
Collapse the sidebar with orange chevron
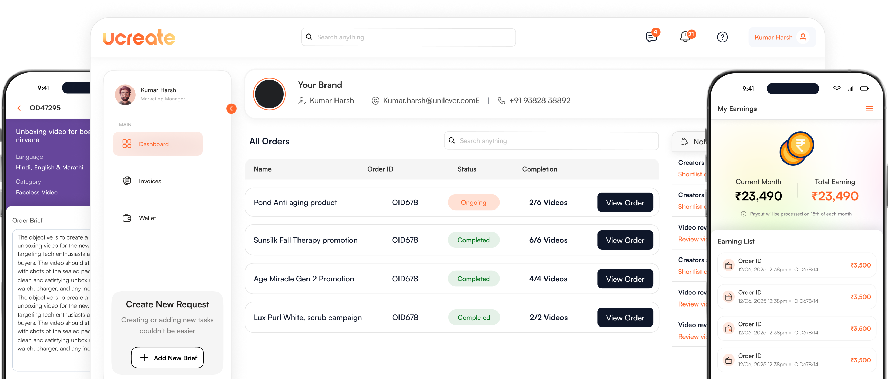[231, 109]
